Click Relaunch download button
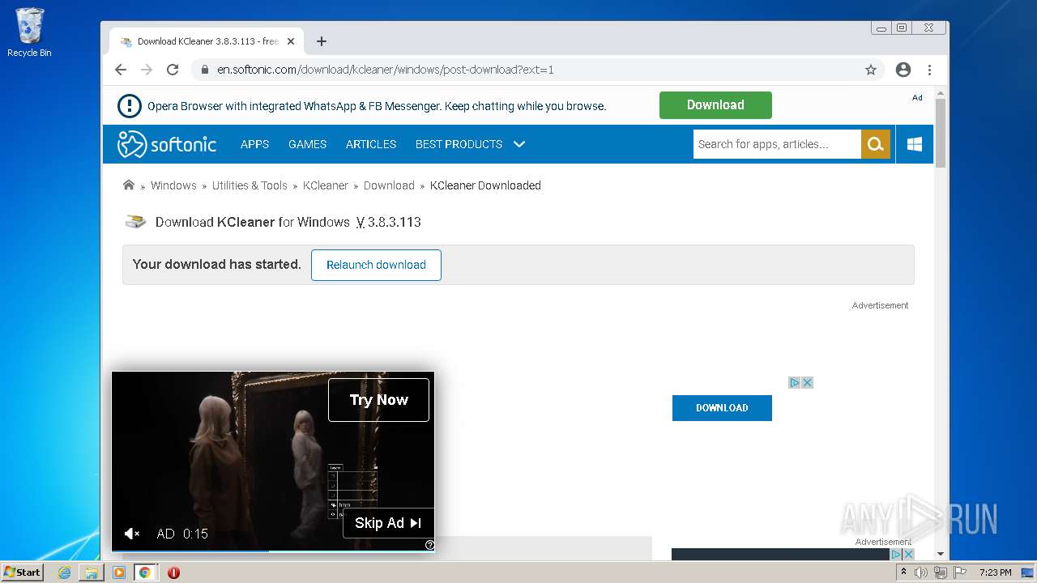1037x583 pixels. tap(376, 265)
